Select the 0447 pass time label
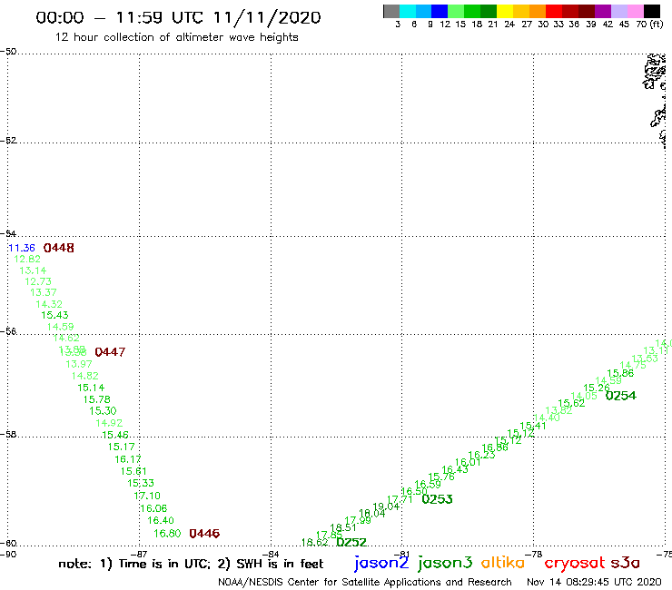The image size is (672, 590). coord(110,352)
